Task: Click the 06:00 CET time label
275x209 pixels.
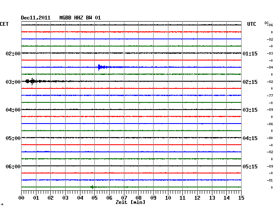Action: coord(13,166)
